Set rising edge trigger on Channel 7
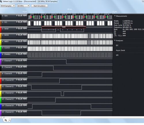Viewport: 144px width, 125px height. coord(18,61)
